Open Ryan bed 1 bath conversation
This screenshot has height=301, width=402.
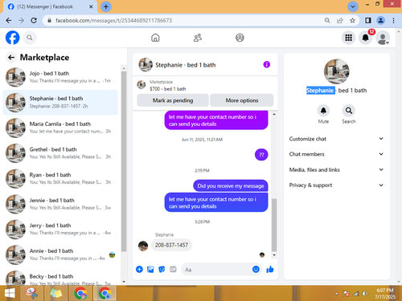click(60, 178)
